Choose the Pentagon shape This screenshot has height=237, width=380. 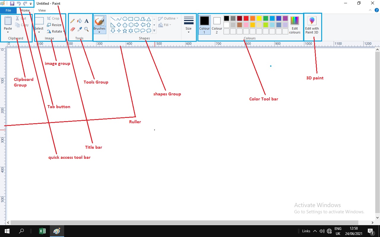tap(125, 25)
